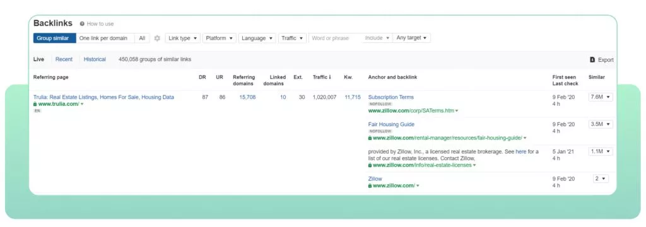646x227 pixels.
Task: Sort by the UR column header
Action: 220,77
